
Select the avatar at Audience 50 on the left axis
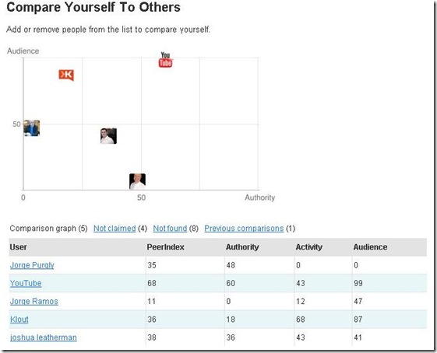(31, 128)
